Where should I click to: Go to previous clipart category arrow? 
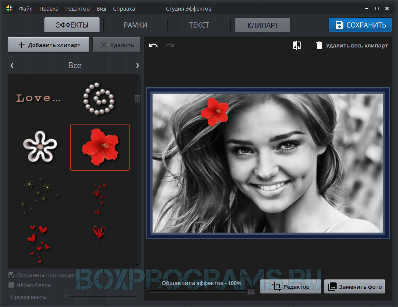click(x=12, y=65)
